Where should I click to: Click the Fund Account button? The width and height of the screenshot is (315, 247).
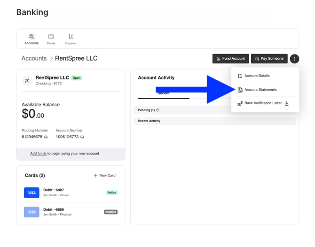[x=230, y=59]
